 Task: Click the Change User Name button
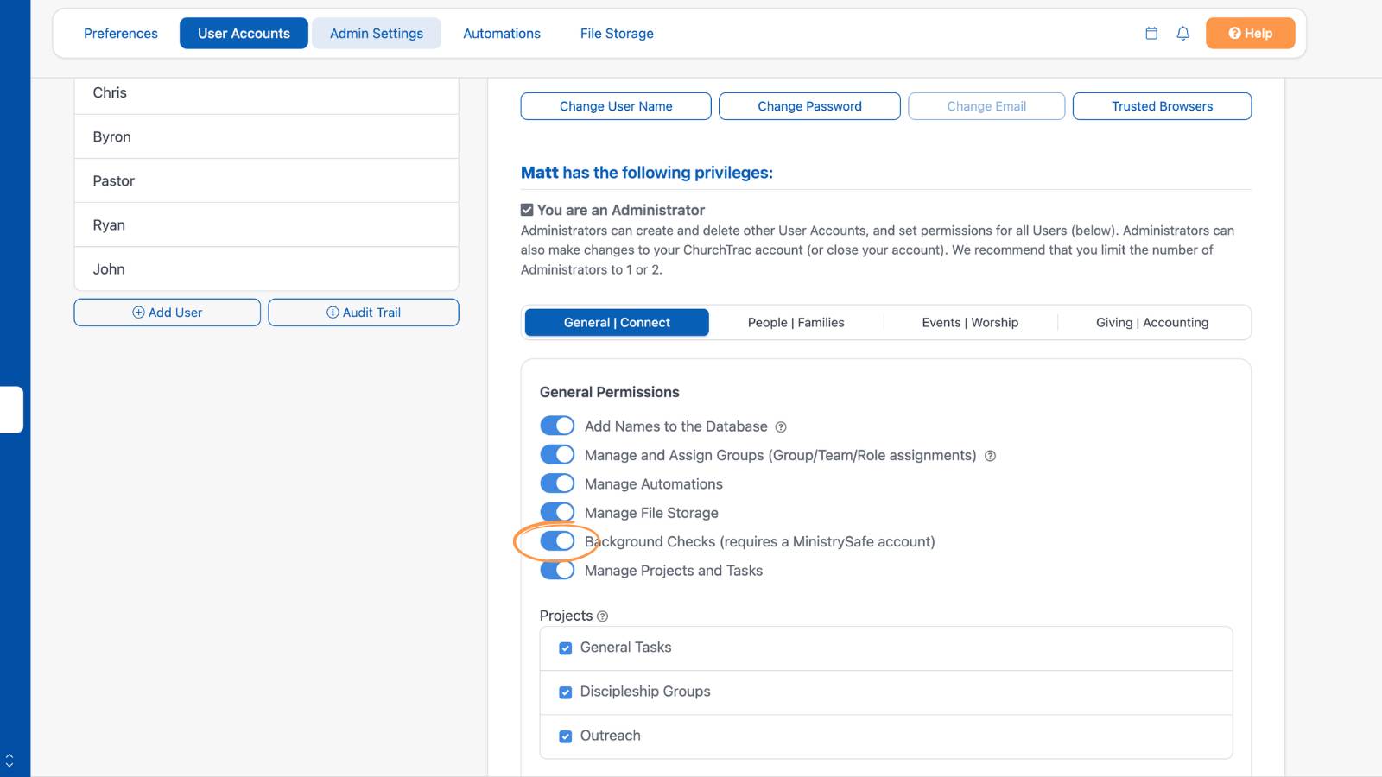(616, 106)
